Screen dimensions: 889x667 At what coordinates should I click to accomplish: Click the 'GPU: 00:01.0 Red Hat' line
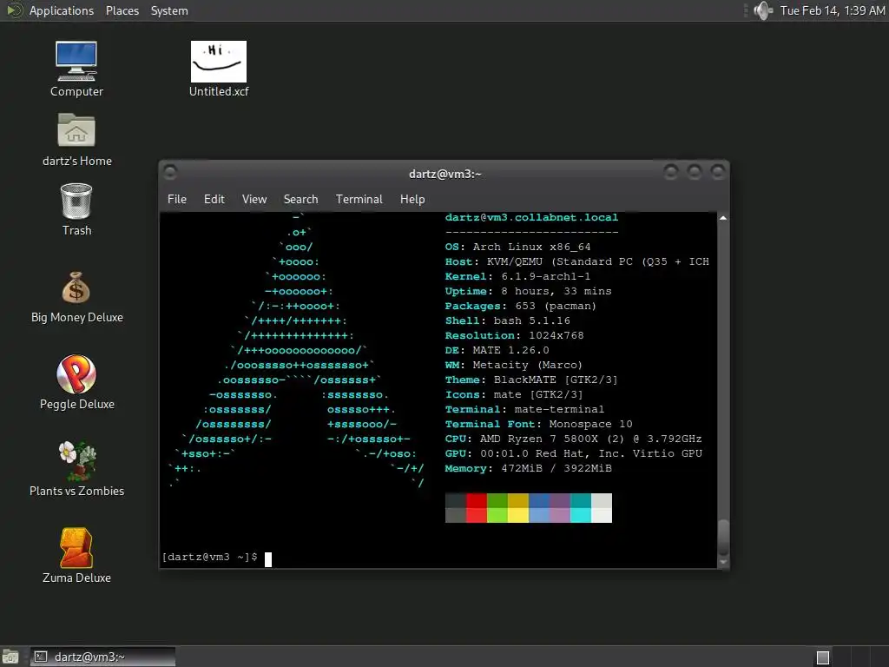tap(573, 453)
